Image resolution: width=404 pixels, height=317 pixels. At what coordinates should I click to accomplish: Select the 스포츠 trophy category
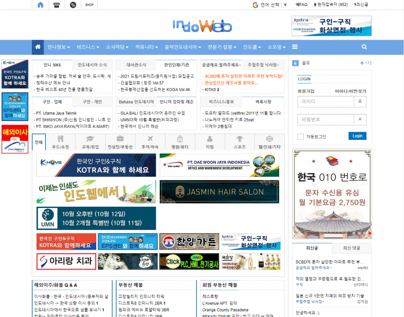[x=239, y=142]
